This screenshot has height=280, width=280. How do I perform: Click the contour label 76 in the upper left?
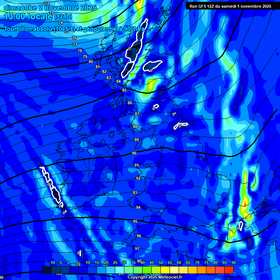point(74,38)
